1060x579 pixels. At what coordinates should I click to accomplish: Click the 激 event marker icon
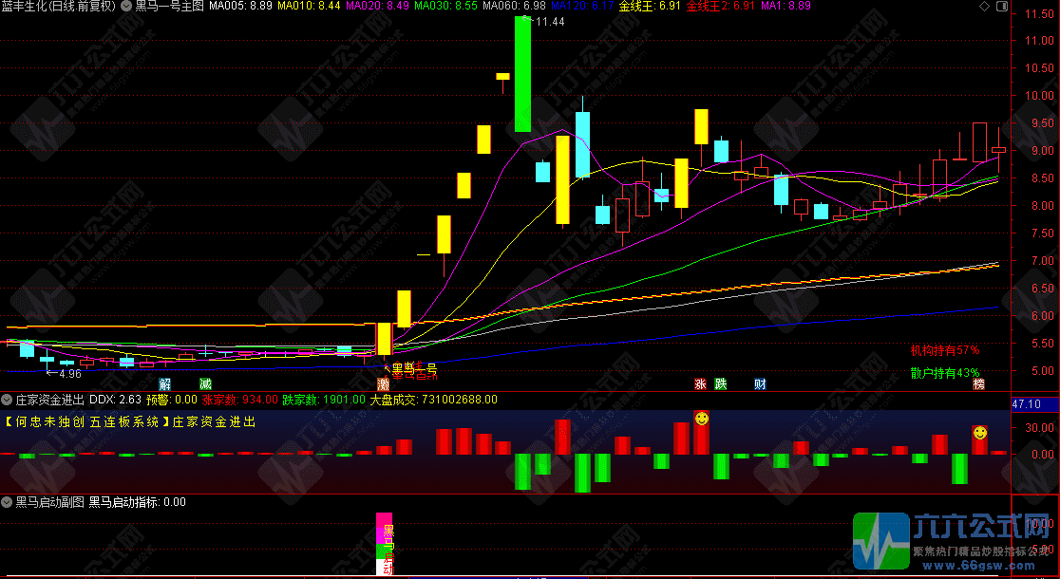point(383,384)
